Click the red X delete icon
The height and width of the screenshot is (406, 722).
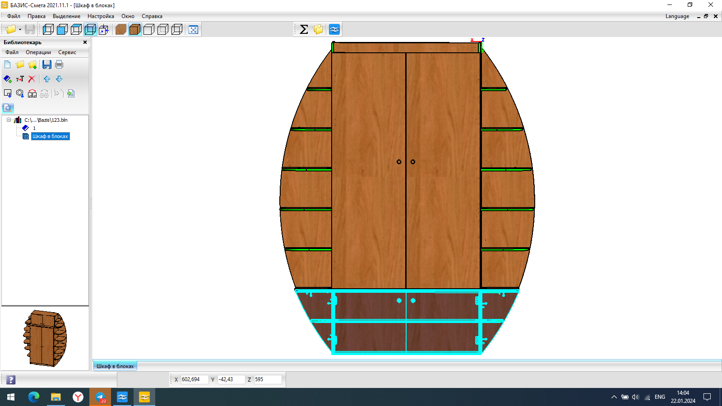tap(32, 79)
